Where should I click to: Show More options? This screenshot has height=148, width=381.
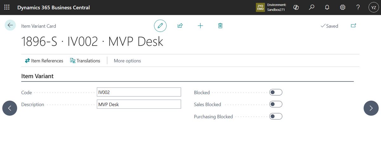(127, 61)
